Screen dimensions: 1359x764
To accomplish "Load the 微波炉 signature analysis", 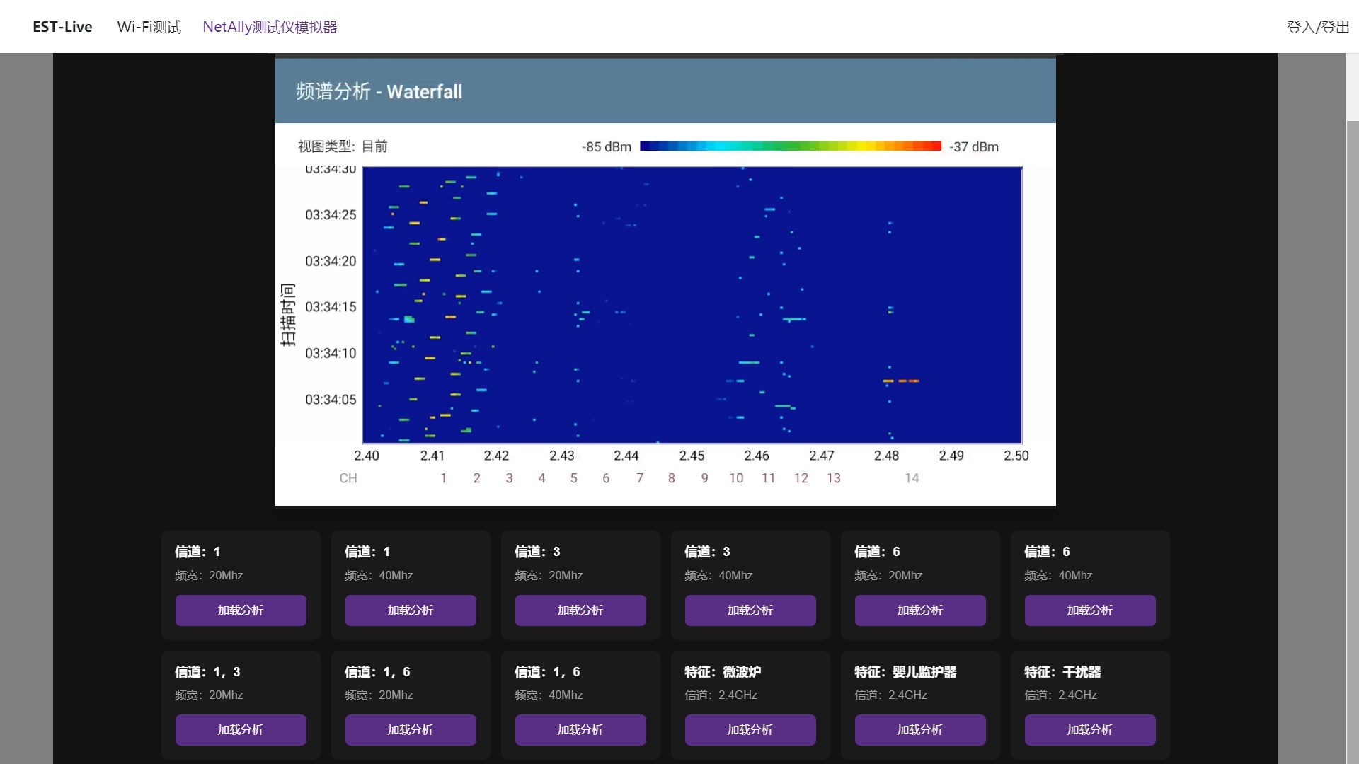I will point(750,729).
